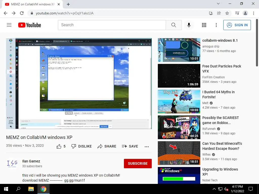259x194 pixels.
Task: Focus the YouTube search field
Action: coord(112,25)
